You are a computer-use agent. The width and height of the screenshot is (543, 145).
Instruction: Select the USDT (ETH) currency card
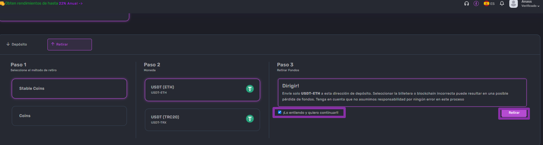click(202, 90)
